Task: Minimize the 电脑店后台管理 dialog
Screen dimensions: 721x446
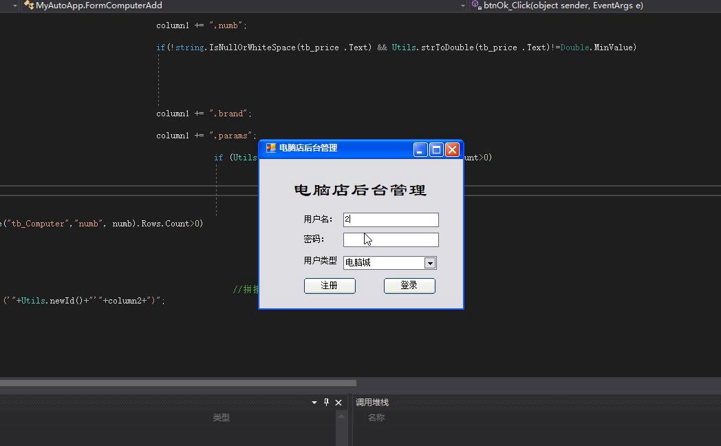Action: (x=420, y=149)
